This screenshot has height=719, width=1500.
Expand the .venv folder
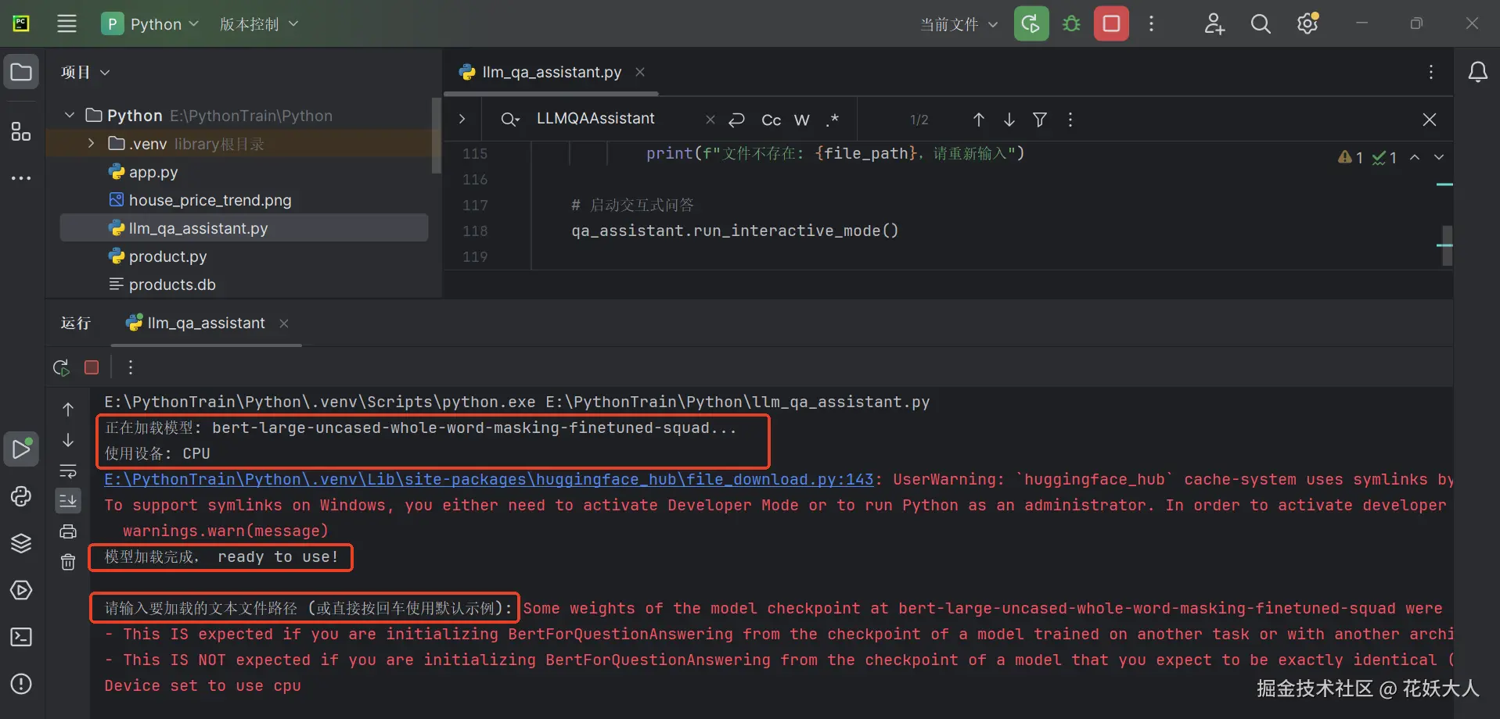92,144
